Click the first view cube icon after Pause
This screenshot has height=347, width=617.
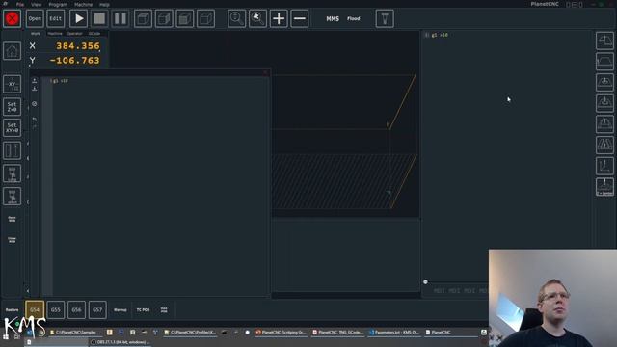pyautogui.click(x=143, y=18)
